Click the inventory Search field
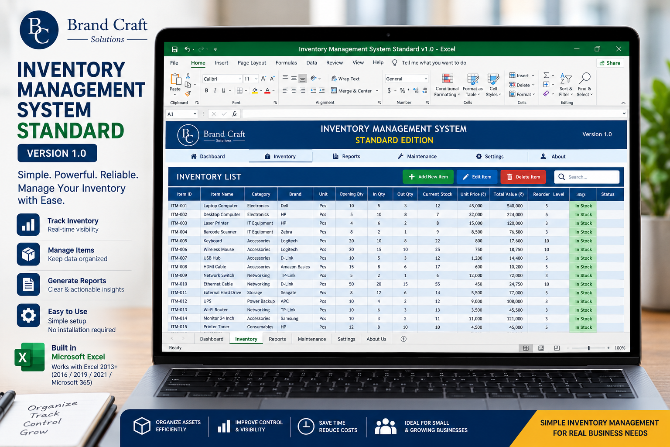Screen dimensions: 670x447 click(587, 177)
